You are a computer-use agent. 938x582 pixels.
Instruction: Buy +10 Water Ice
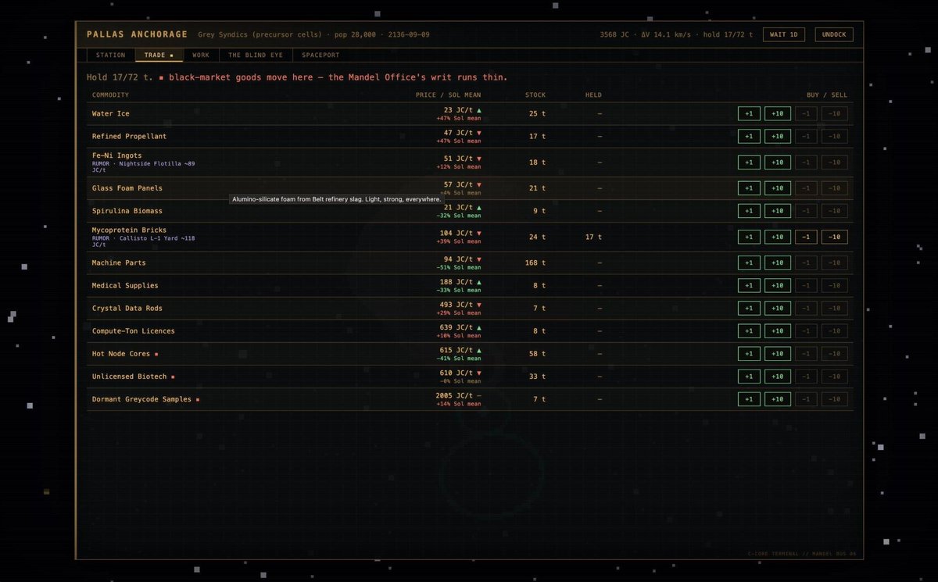(778, 114)
